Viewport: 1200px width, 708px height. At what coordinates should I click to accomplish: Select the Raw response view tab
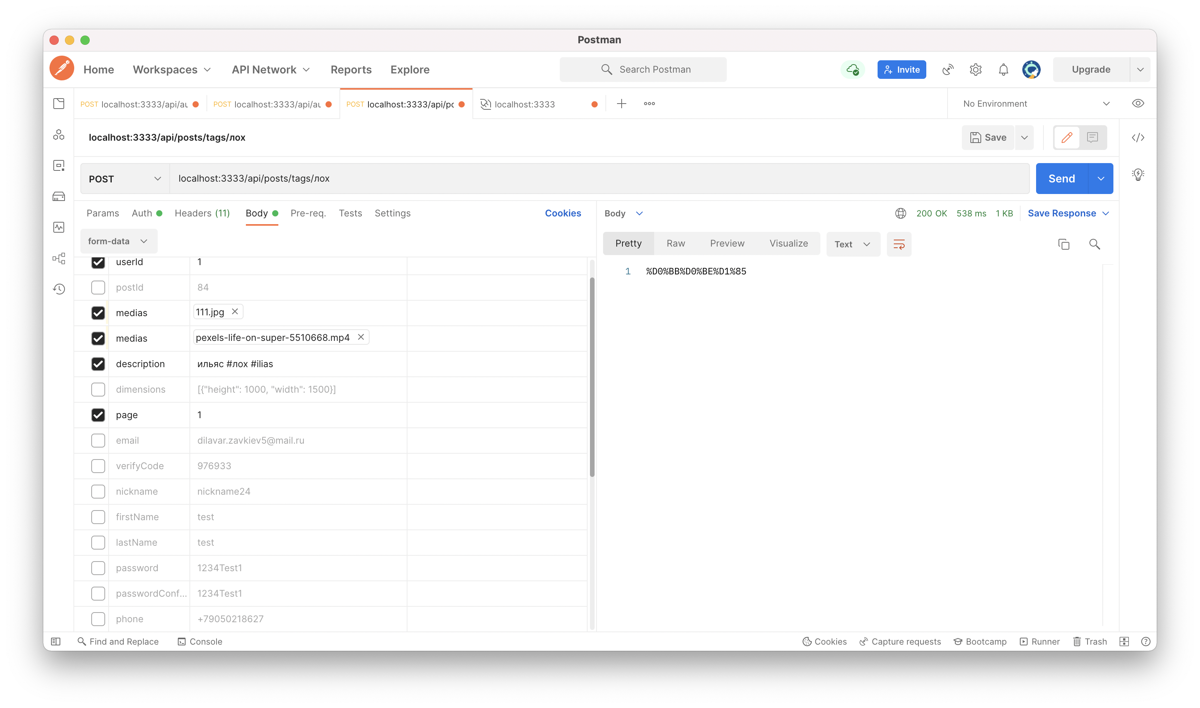[675, 244]
